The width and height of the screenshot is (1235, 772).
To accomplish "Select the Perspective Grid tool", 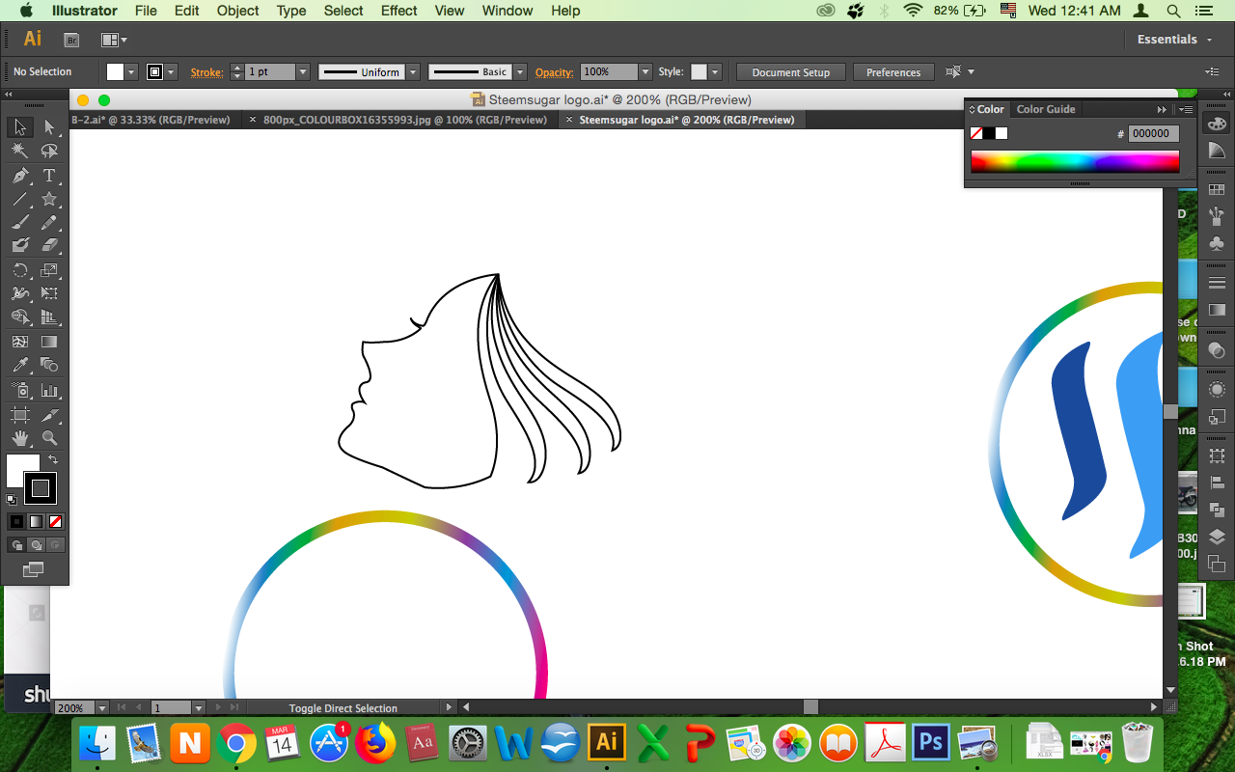I will pyautogui.click(x=49, y=317).
